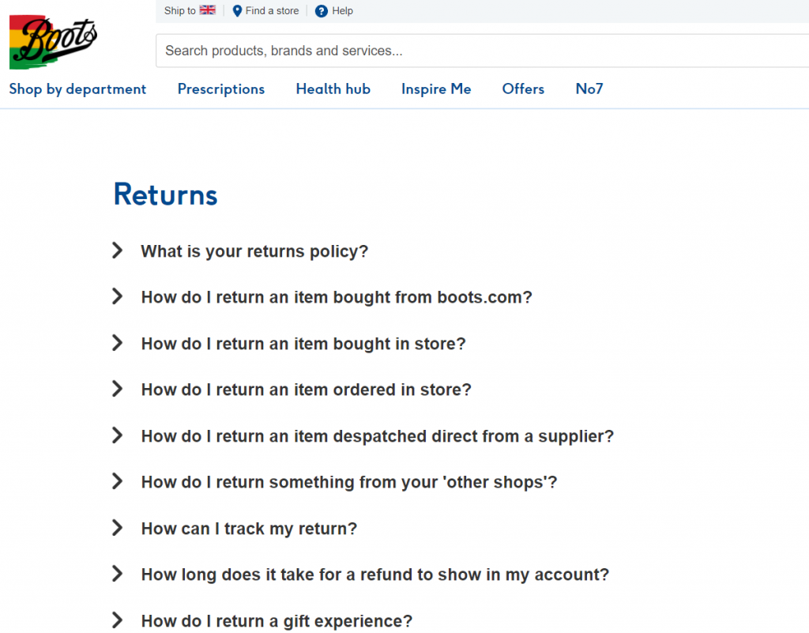809x633 pixels.
Task: Click the Help question mark icon
Action: point(321,11)
